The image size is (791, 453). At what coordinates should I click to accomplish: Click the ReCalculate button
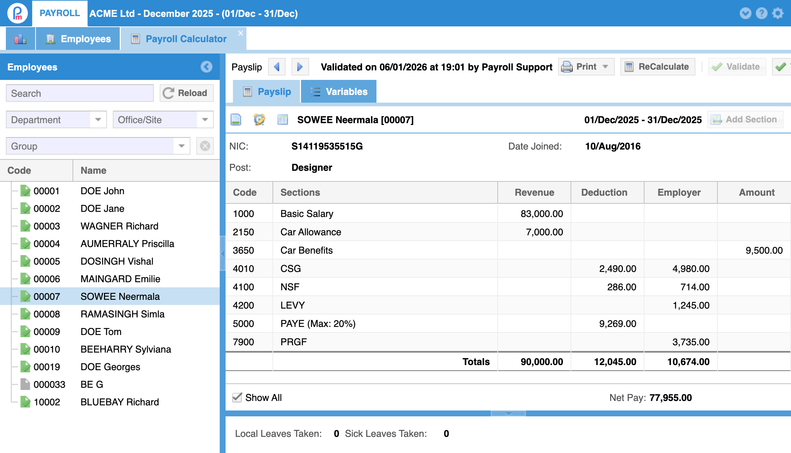pyautogui.click(x=658, y=67)
